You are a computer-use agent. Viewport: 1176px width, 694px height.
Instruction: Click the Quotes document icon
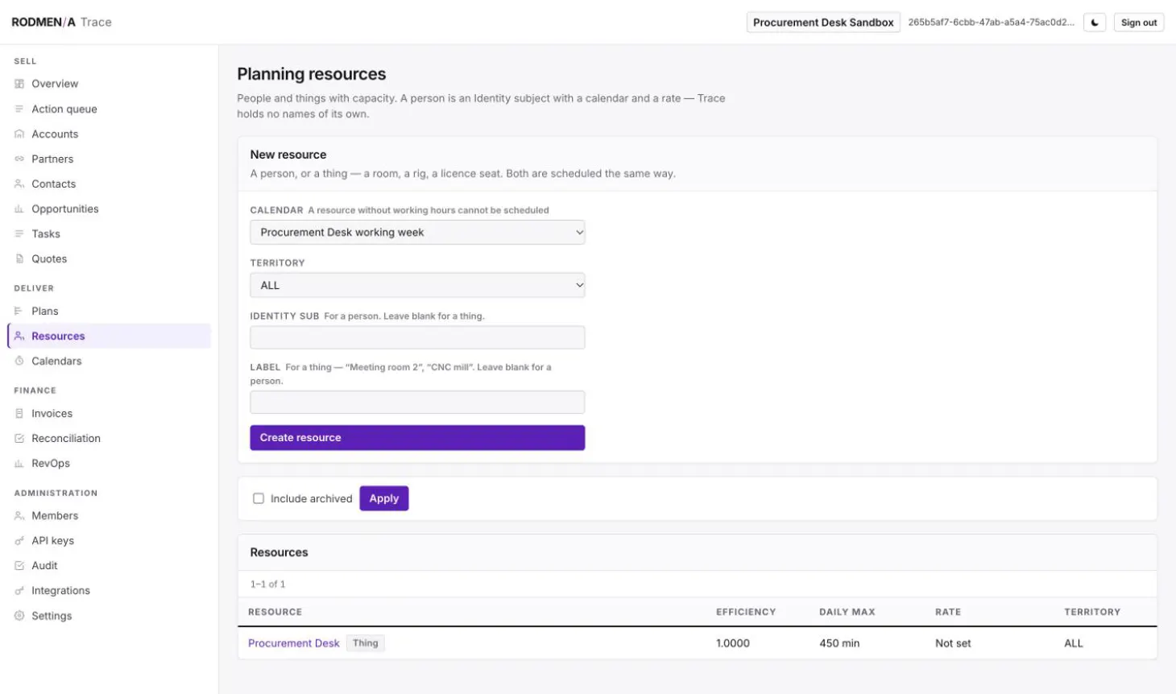coord(19,258)
